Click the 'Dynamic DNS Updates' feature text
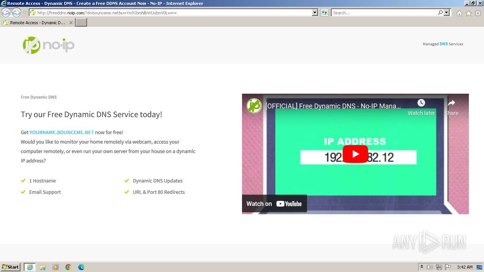484x272 pixels. 158,181
